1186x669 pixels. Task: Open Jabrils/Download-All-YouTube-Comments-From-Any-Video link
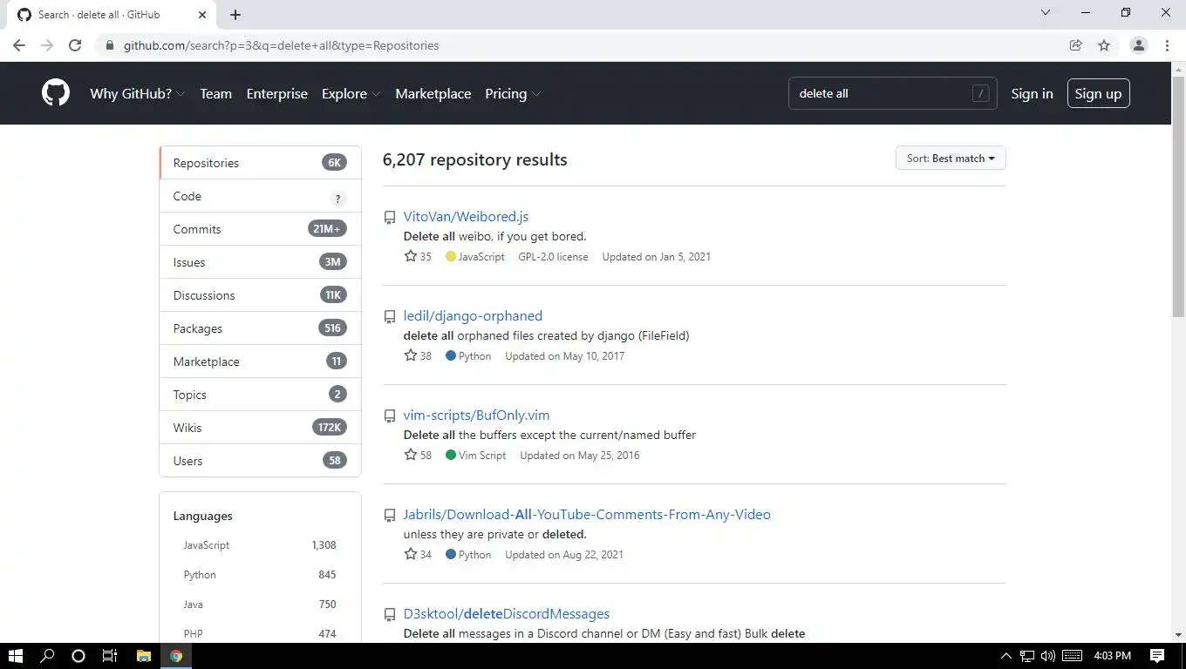click(587, 515)
